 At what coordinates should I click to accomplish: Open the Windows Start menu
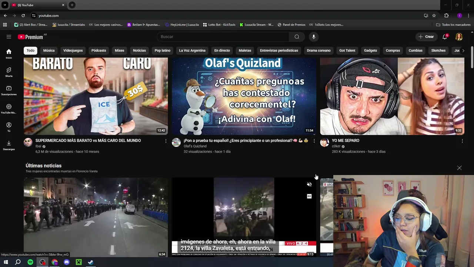pyautogui.click(x=6, y=262)
